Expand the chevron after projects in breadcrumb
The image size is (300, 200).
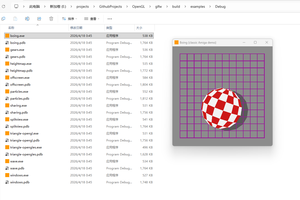(x=94, y=6)
